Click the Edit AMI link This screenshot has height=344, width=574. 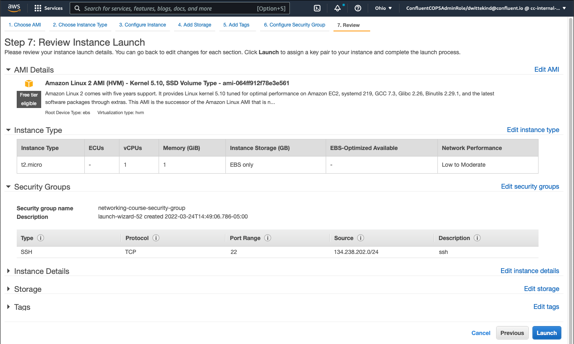click(547, 69)
